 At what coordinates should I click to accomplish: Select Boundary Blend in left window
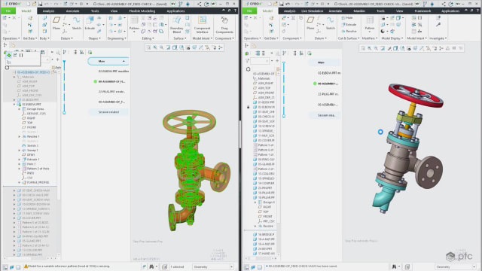tap(177, 25)
